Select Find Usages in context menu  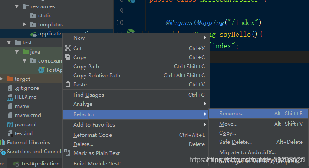coord(136,95)
